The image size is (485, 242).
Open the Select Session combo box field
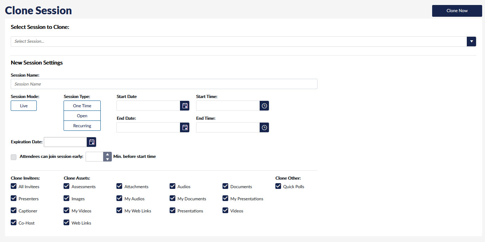(239, 41)
